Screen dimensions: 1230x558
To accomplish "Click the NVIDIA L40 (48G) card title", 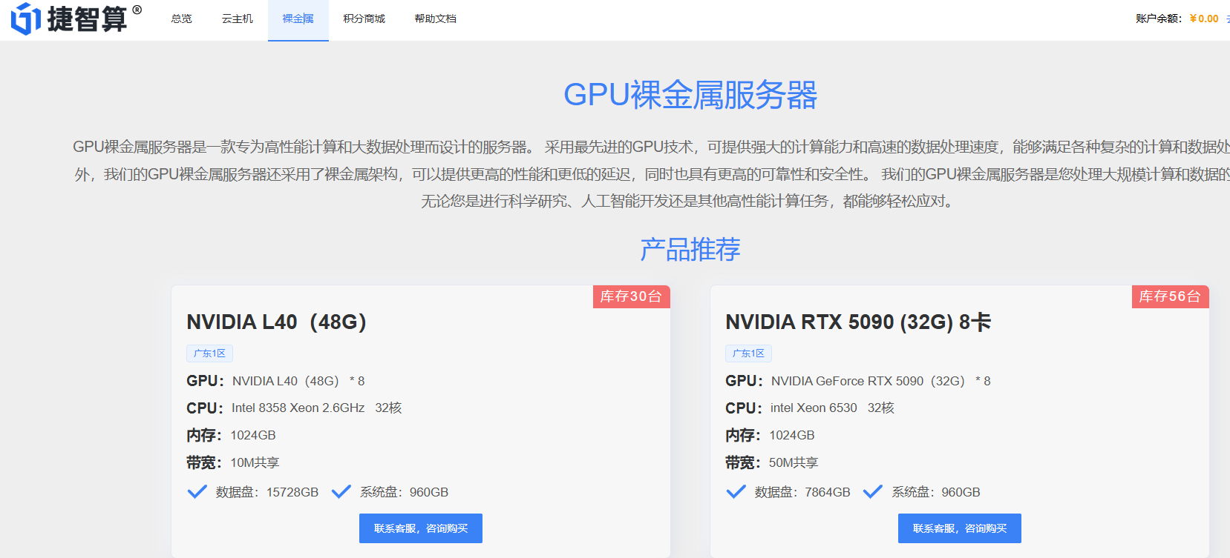I will 276,322.
